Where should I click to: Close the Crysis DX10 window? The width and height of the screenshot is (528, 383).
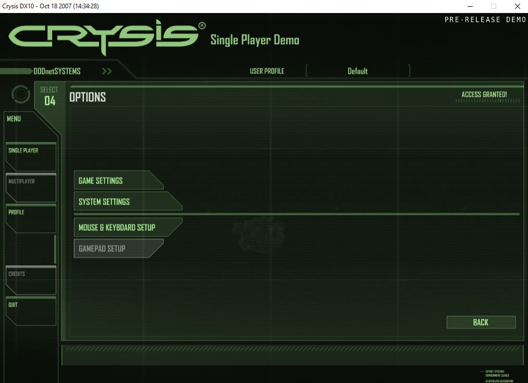[518, 6]
